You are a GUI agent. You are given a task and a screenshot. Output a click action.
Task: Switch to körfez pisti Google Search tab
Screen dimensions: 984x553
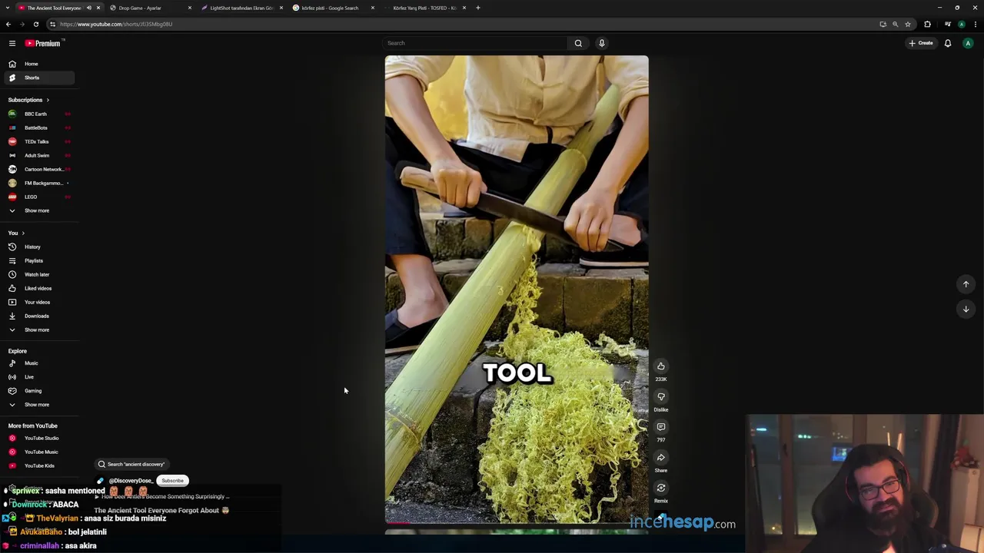click(329, 8)
